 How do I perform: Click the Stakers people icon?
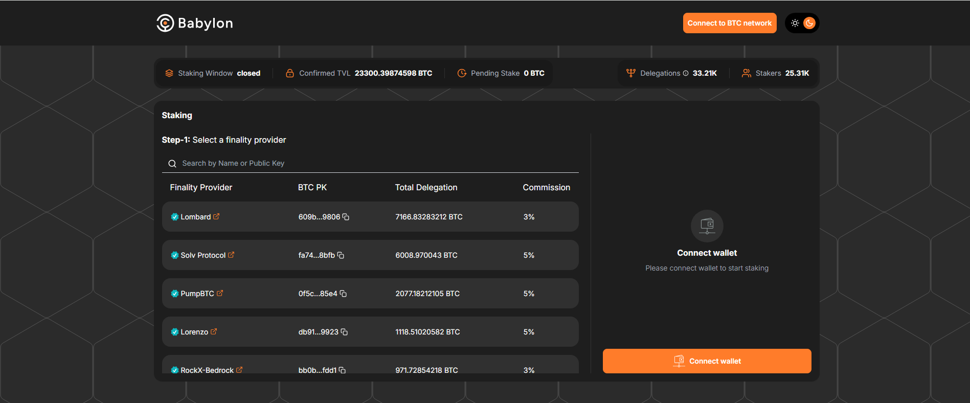747,73
